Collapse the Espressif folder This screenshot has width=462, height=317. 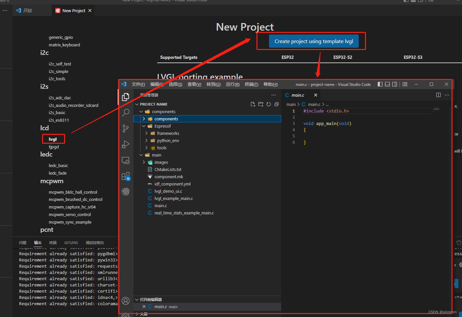coord(144,126)
